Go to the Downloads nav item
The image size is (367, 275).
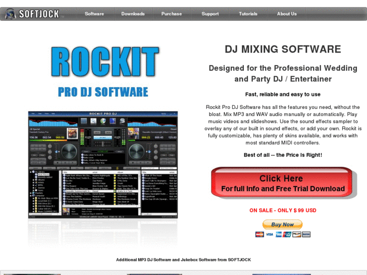pyautogui.click(x=133, y=14)
